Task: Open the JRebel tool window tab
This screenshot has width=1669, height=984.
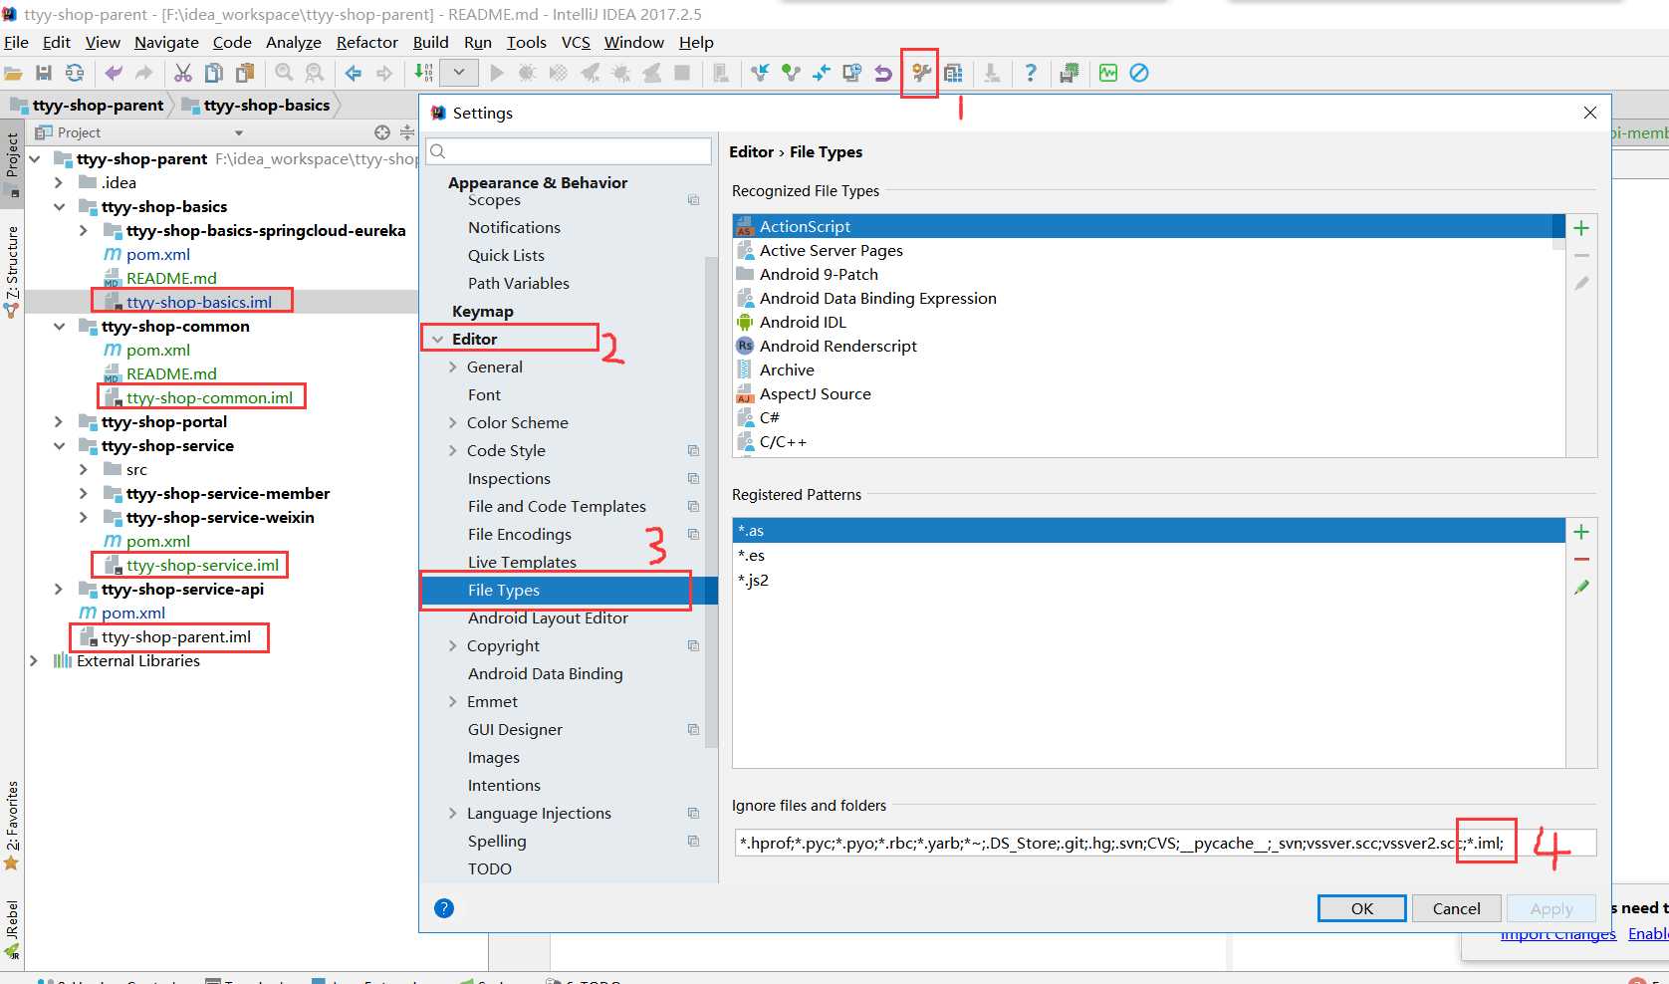Action: [x=12, y=927]
